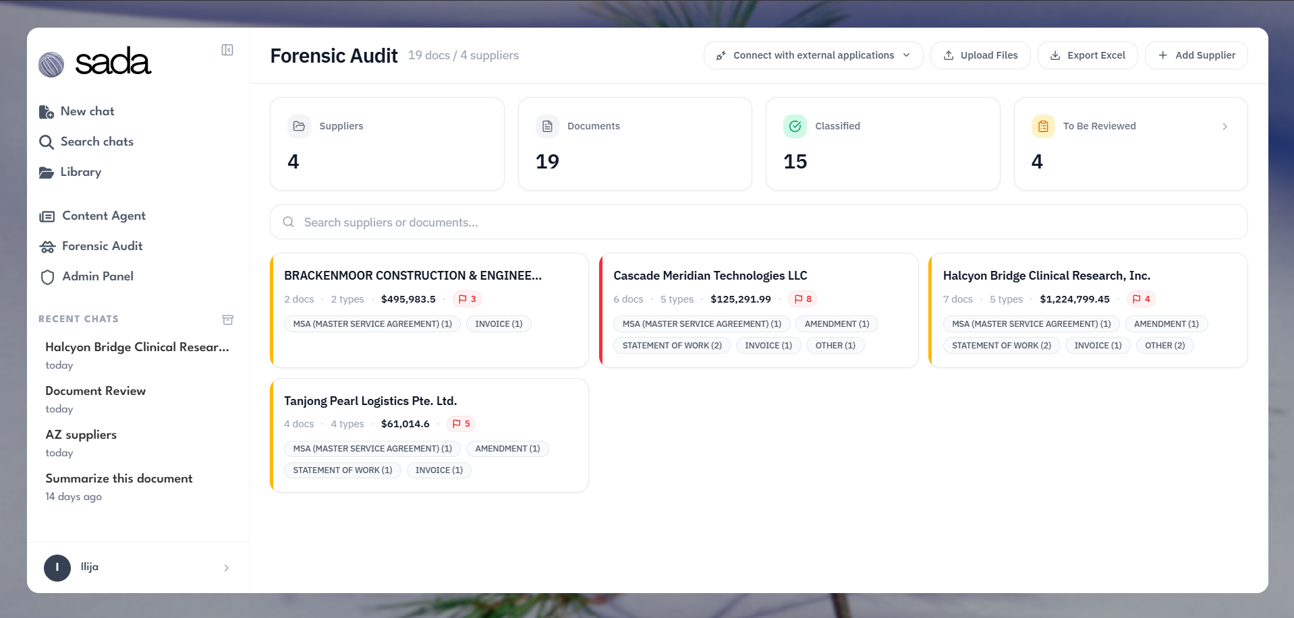The width and height of the screenshot is (1294, 618).
Task: Click the sada logo globe icon
Action: coord(51,65)
